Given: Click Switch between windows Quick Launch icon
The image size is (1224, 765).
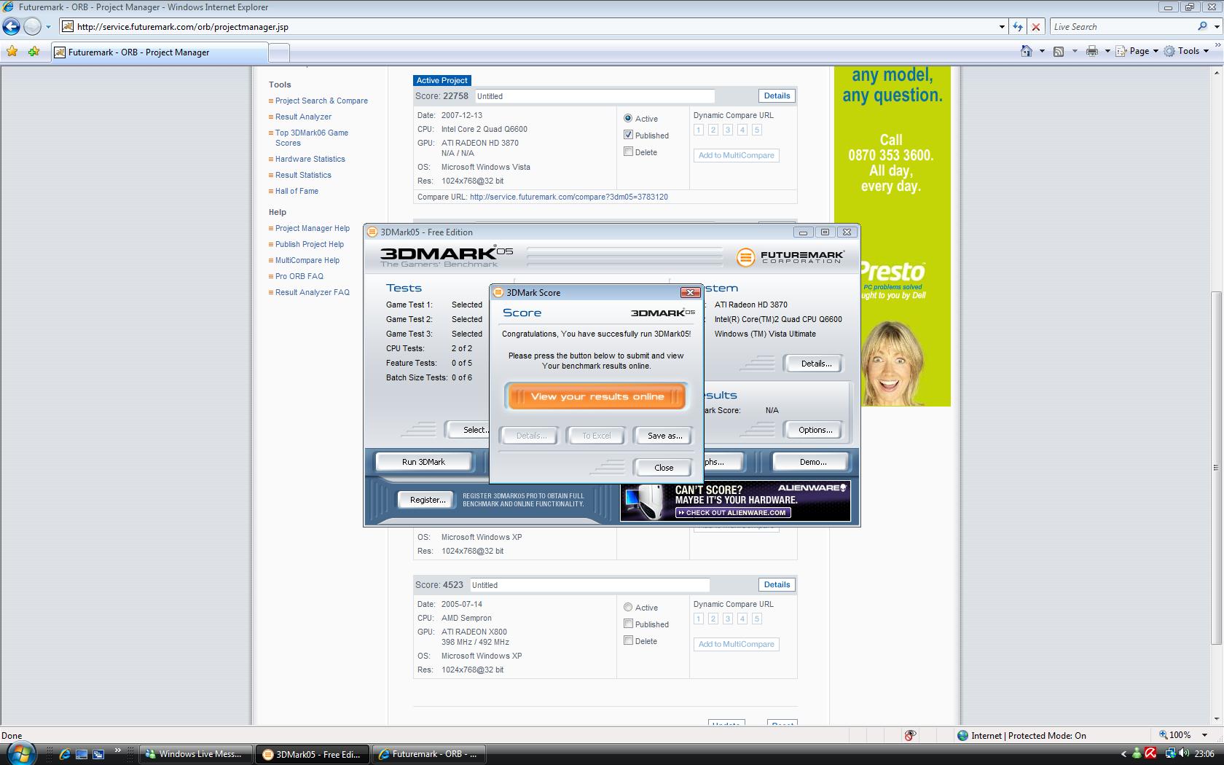Looking at the screenshot, I should click(98, 754).
